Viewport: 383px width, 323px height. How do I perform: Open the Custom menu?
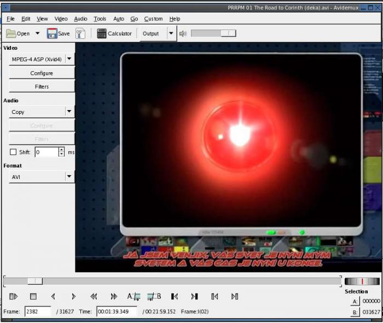153,19
